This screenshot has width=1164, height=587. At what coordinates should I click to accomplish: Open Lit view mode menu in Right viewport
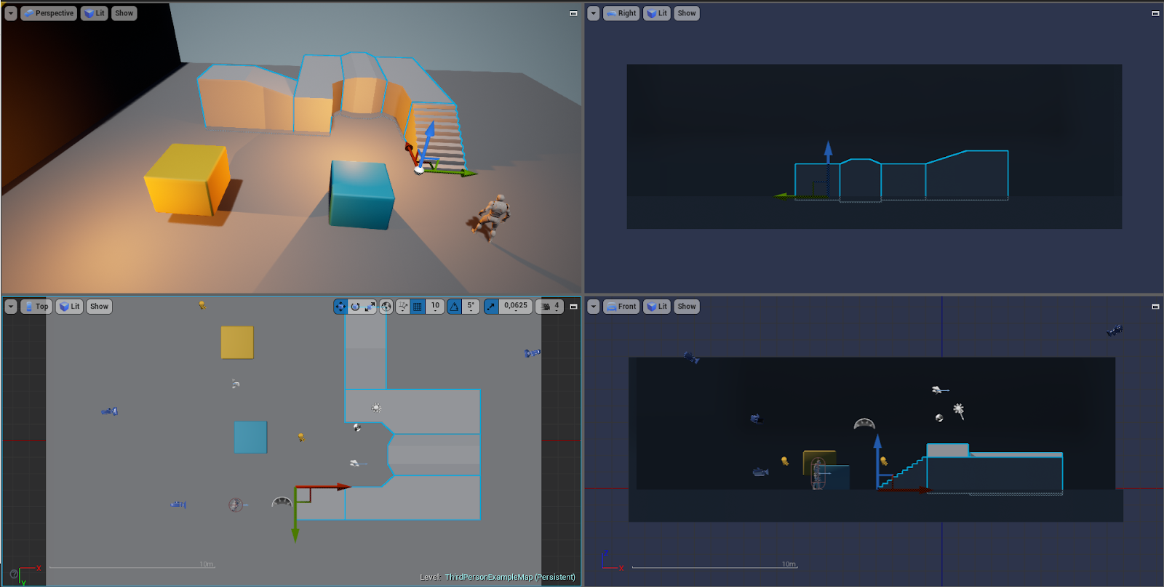tap(657, 13)
